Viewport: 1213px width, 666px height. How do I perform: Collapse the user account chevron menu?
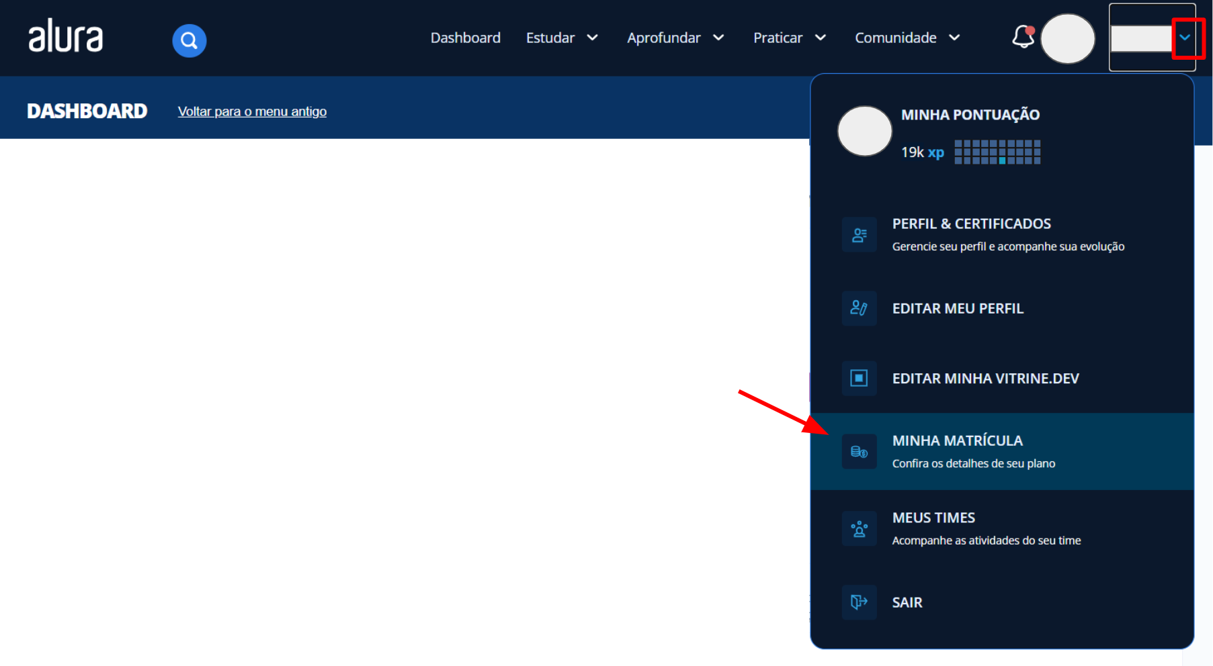click(1185, 38)
